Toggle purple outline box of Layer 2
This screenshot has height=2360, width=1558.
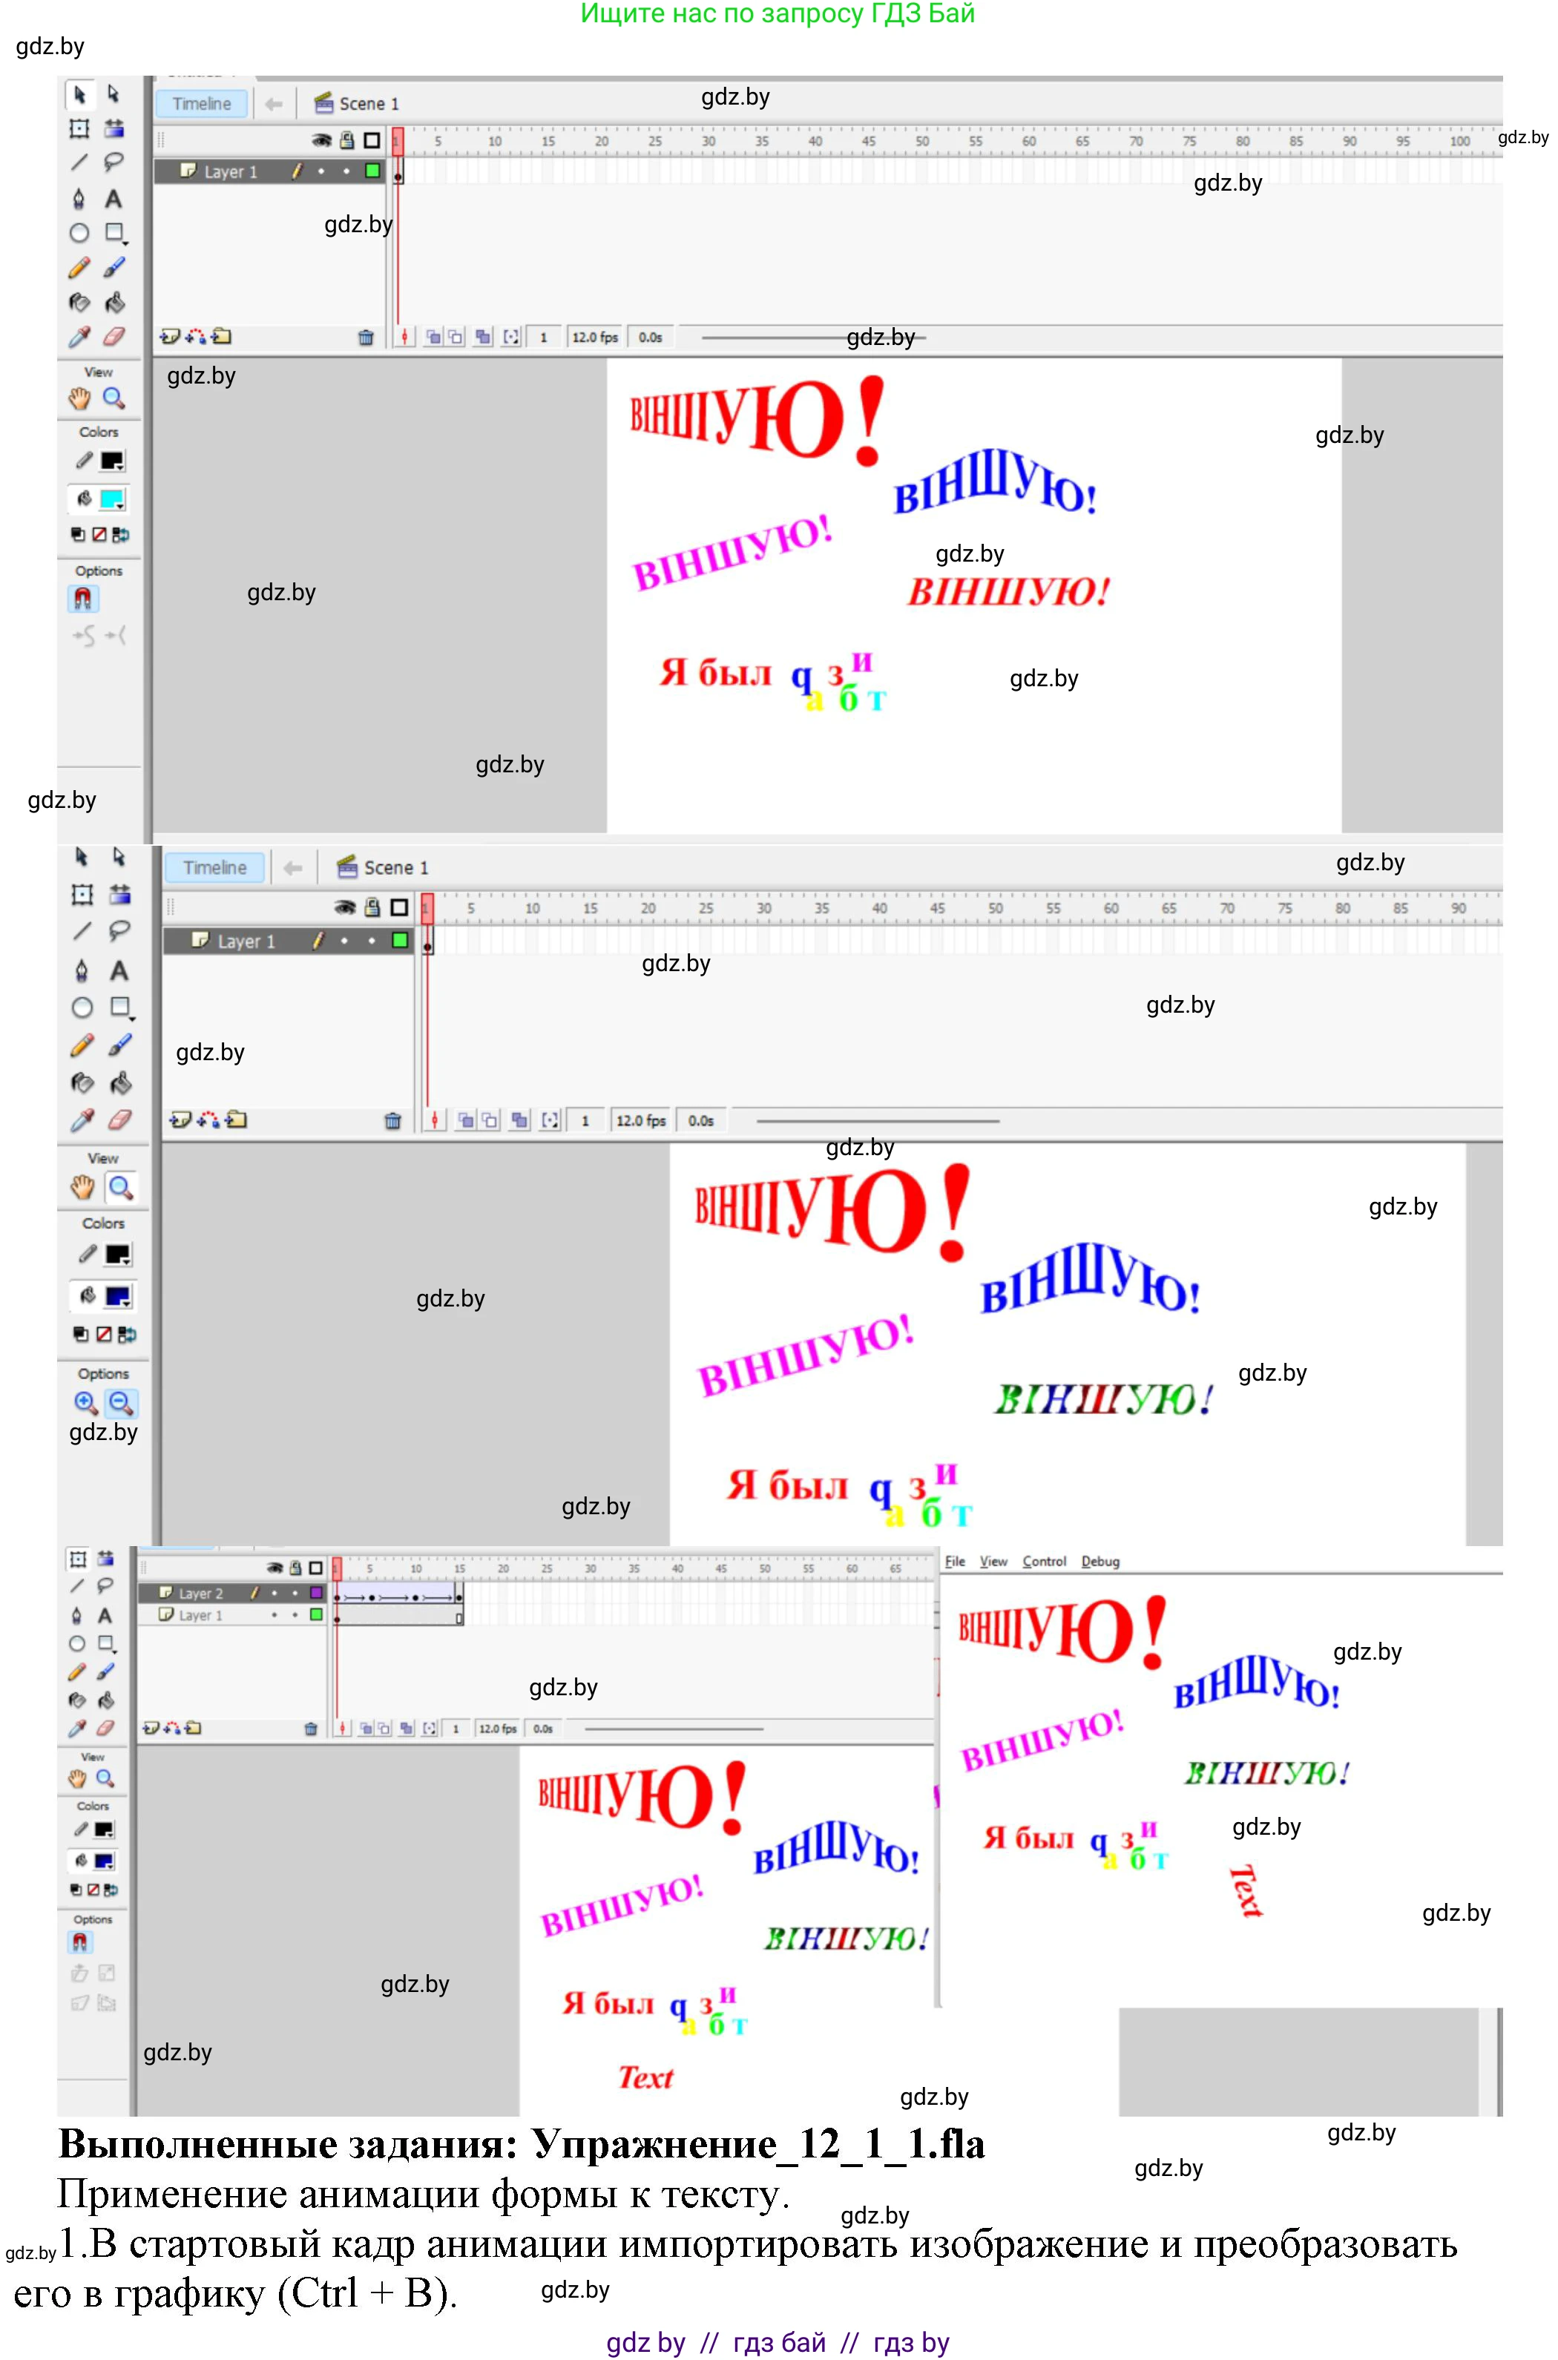click(316, 1593)
